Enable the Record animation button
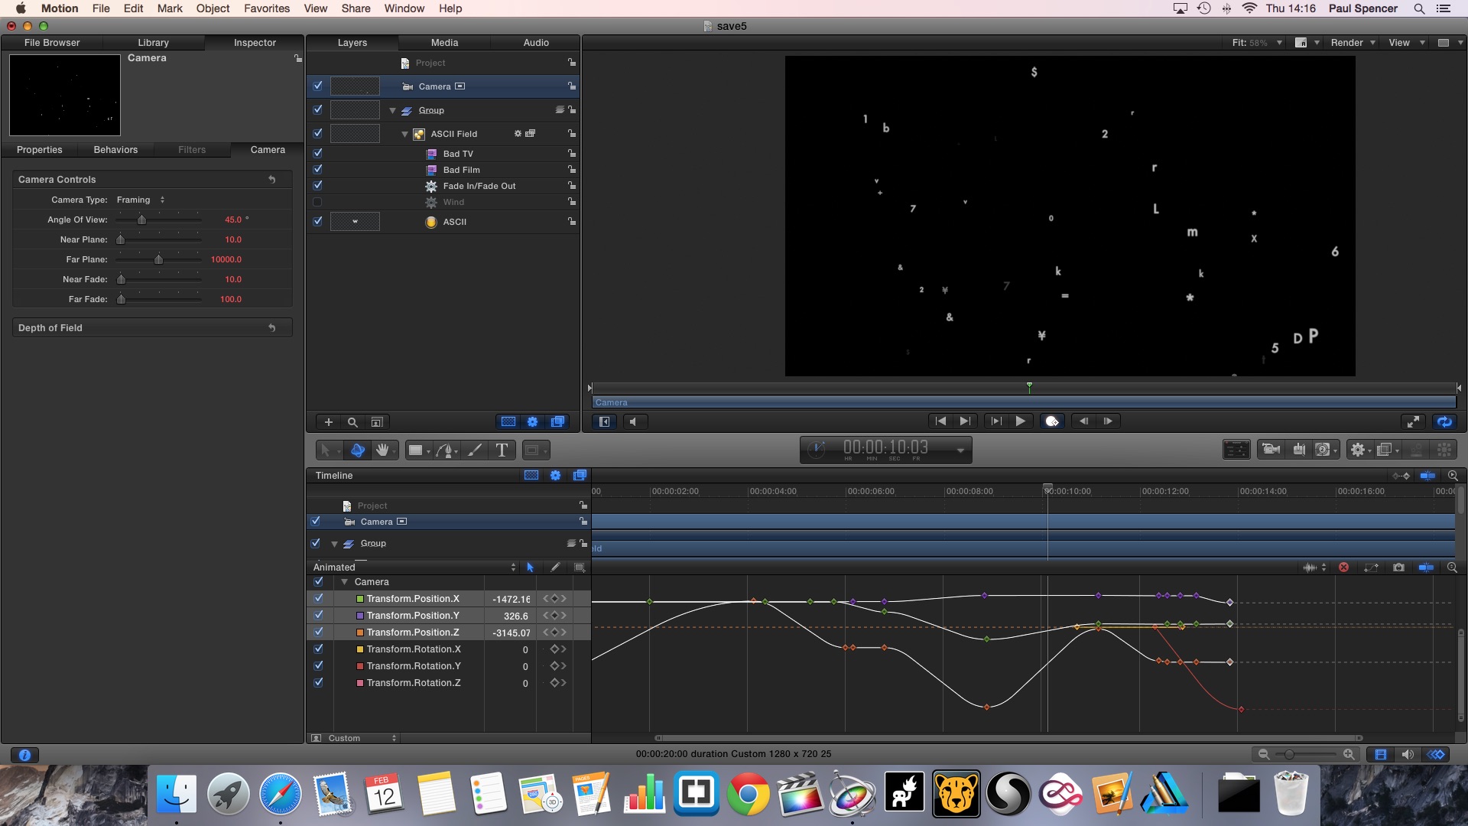1468x826 pixels. 1052,421
